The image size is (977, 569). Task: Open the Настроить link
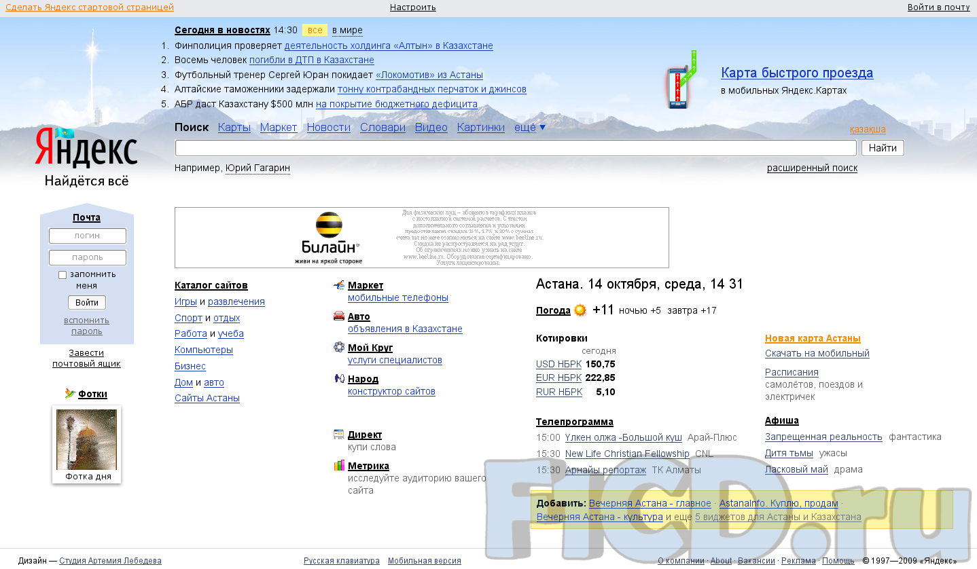[413, 7]
